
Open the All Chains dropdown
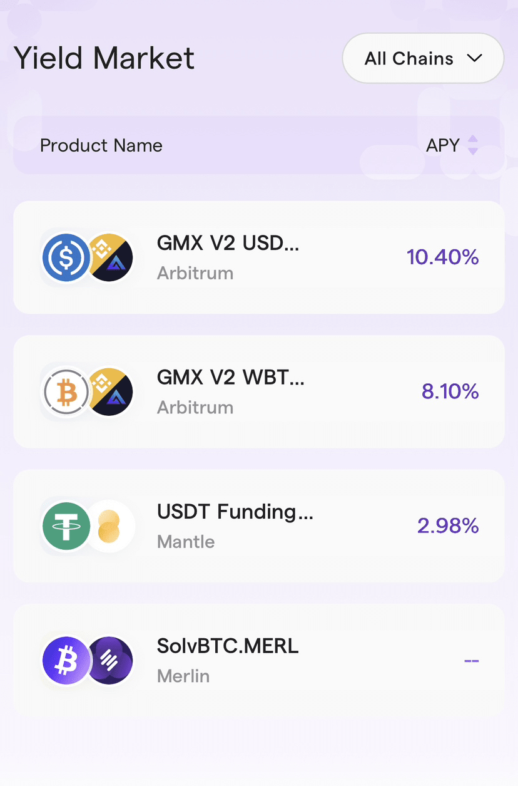click(x=423, y=58)
